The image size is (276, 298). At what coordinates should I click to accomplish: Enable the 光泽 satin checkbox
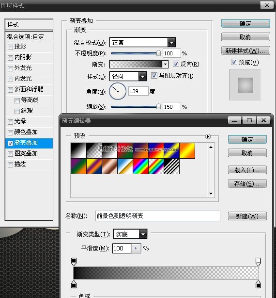[10, 122]
